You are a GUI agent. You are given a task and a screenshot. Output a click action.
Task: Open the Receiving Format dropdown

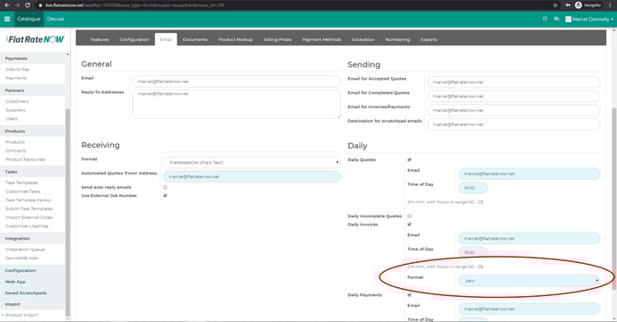[x=251, y=163]
